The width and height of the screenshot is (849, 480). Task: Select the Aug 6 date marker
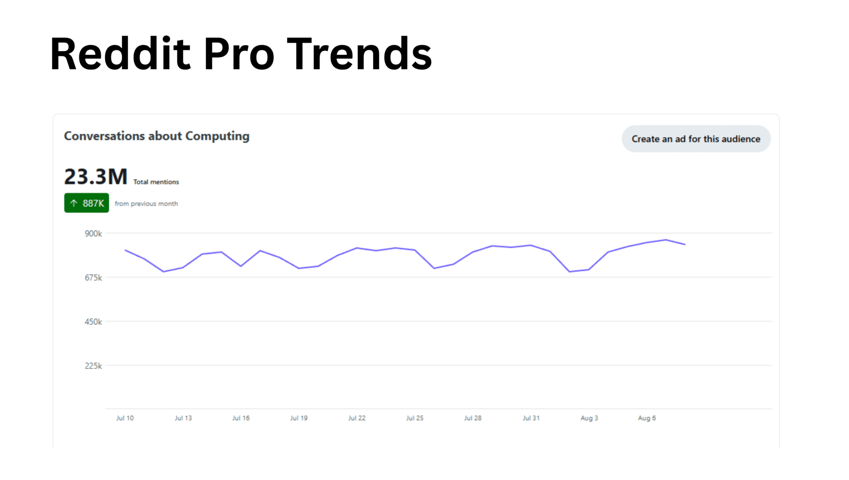point(647,418)
